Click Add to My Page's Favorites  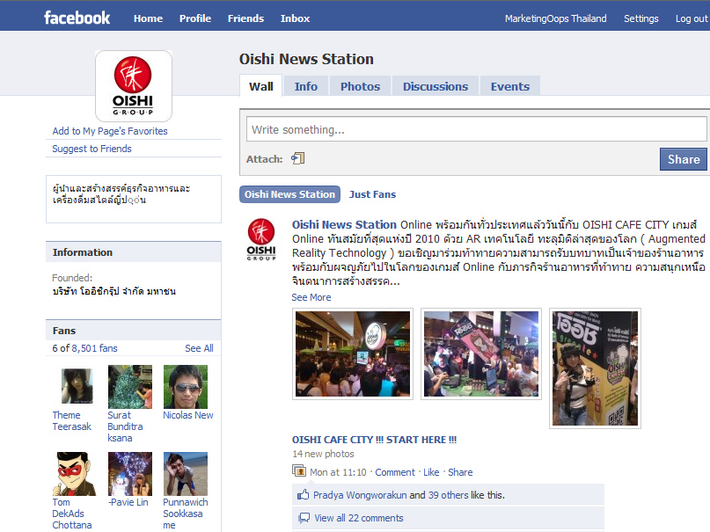click(x=110, y=131)
